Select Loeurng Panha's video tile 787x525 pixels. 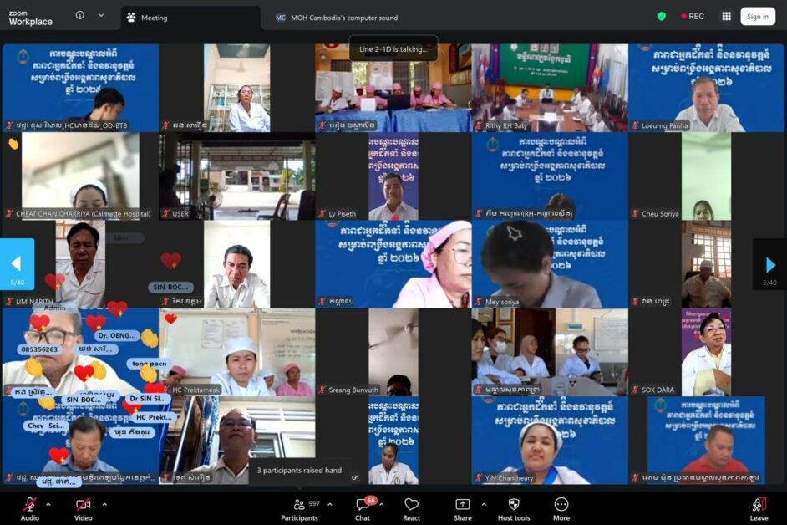click(x=707, y=88)
